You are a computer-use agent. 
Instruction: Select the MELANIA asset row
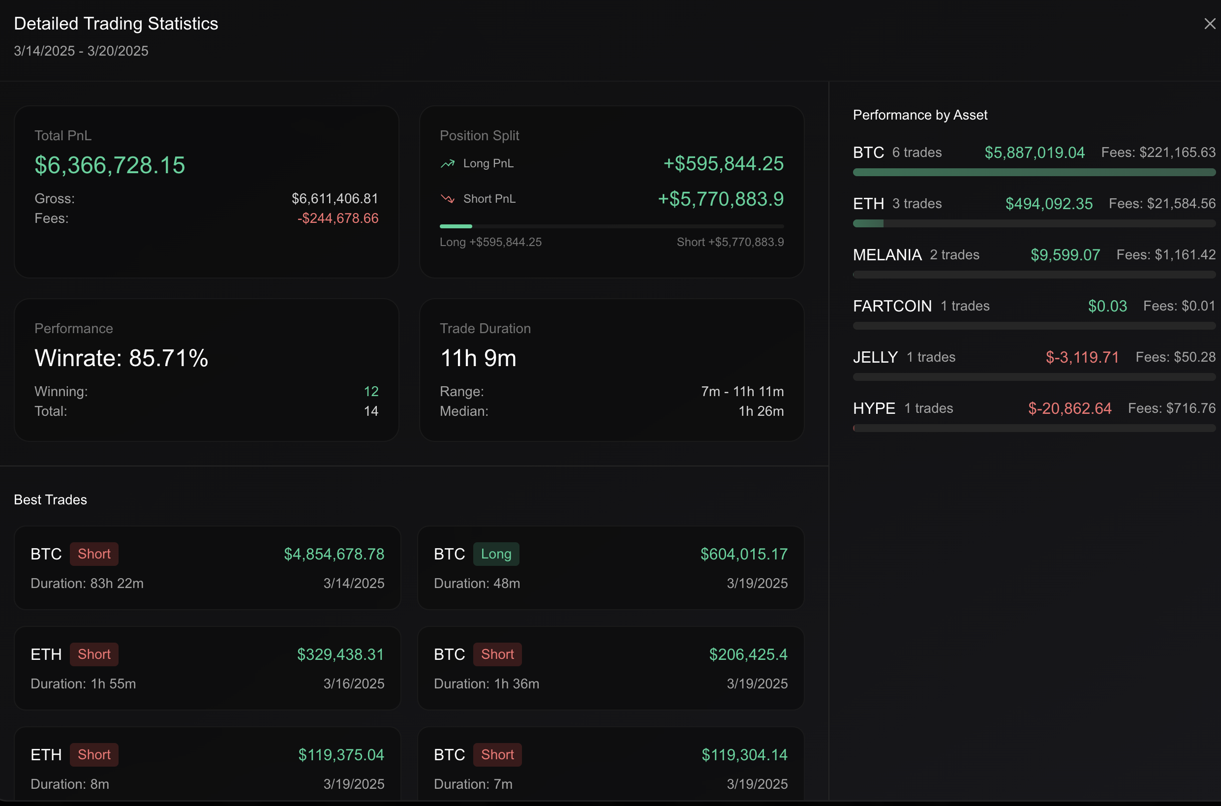pos(887,255)
